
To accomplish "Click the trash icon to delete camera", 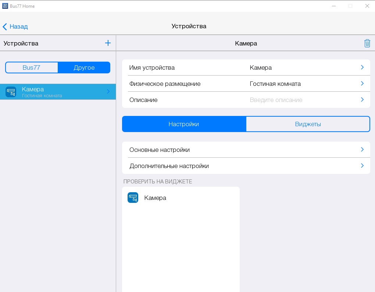I will click(x=367, y=43).
